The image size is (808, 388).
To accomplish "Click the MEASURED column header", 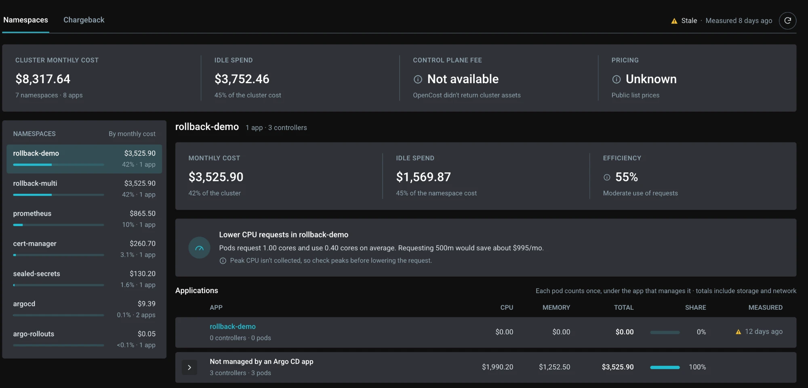I will tap(765, 308).
